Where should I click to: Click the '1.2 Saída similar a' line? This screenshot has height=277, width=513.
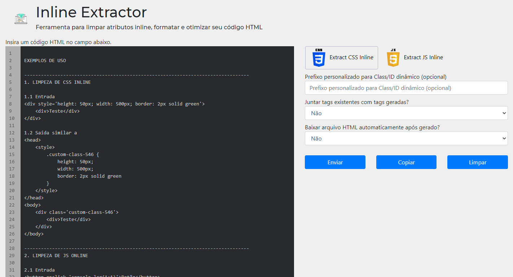[x=51, y=133]
